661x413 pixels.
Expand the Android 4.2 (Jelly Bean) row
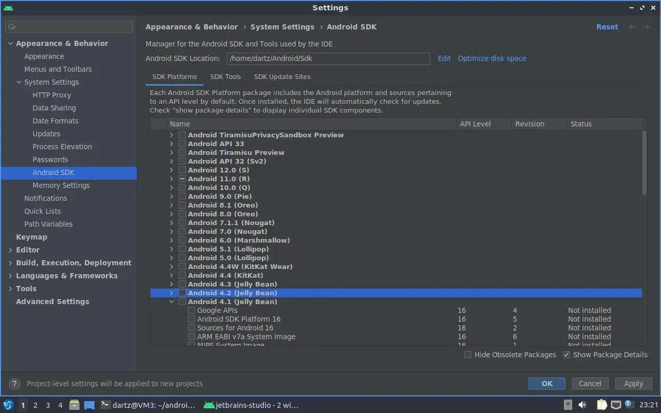tap(171, 293)
